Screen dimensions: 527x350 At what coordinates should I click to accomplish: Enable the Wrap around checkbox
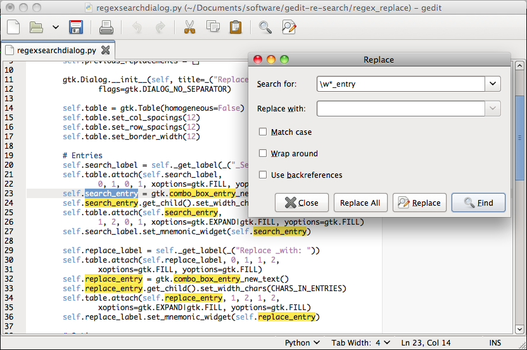pyautogui.click(x=263, y=154)
